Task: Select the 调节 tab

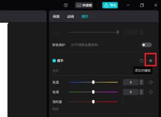Action: 85,16
